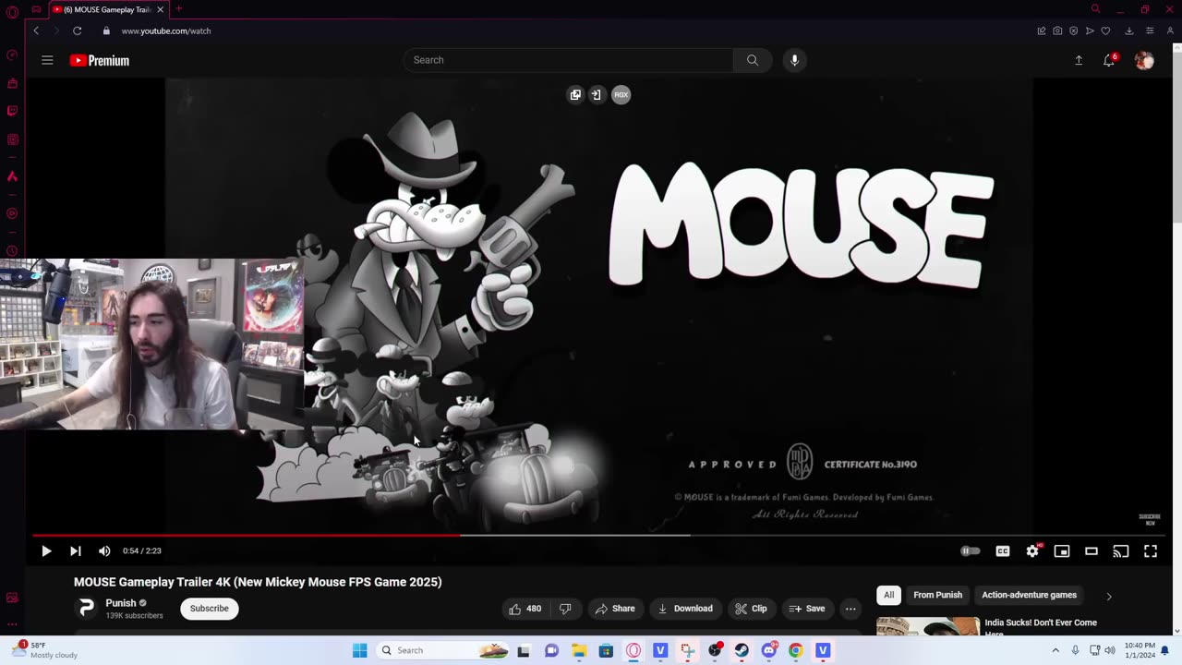Viewport: 1182px width, 665px height.
Task: Open the weather widget showing 58°F
Action: (x=44, y=650)
